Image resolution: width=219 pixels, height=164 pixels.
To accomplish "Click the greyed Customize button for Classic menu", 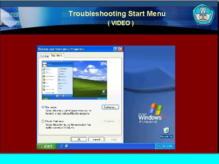I will 110,121.
